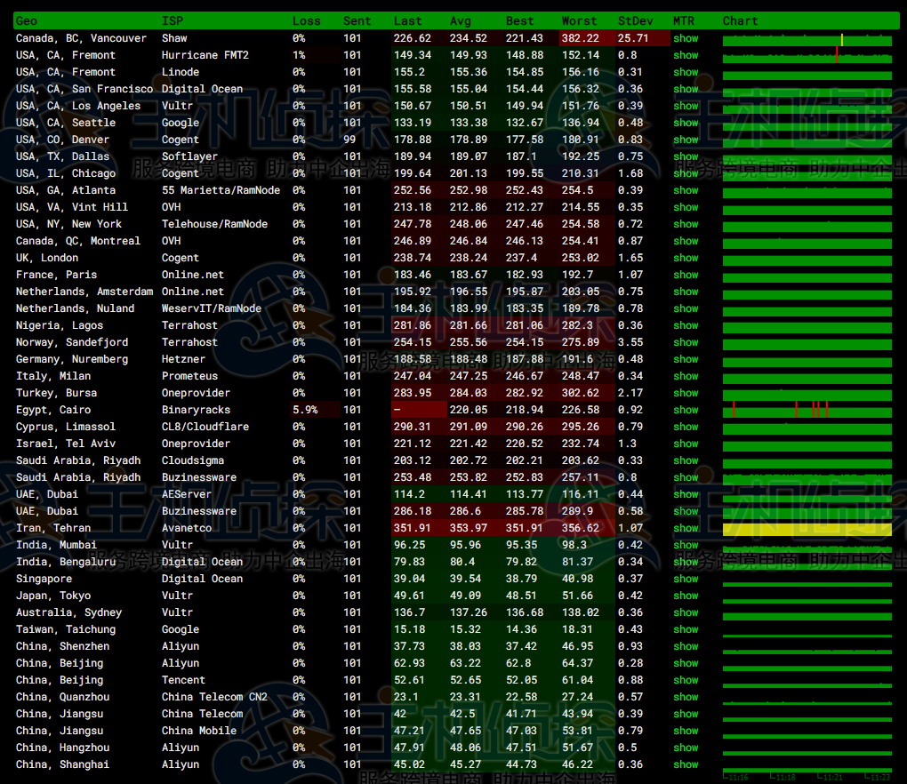Viewport: 907px width, 784px height.
Task: Click 'India, Mumbai' geo cell
Action: [56, 545]
